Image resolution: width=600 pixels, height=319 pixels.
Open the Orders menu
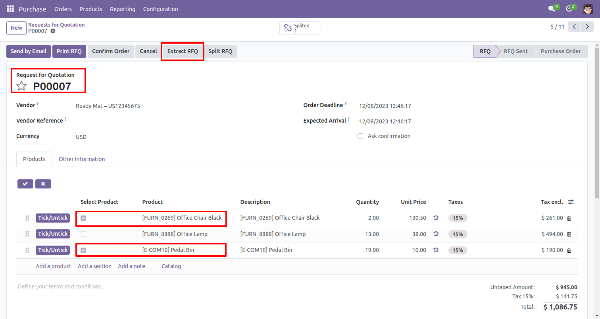pyautogui.click(x=63, y=9)
